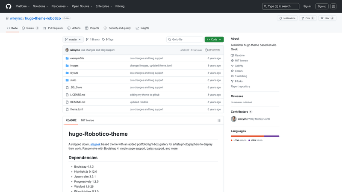Open wileymc owner link in repo title
Image resolution: width=342 pixels, height=192 pixels.
[16, 18]
